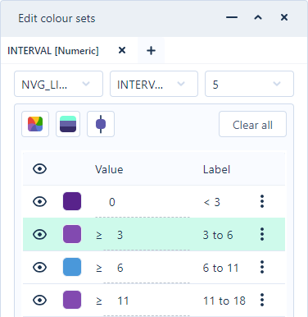This screenshot has height=317, width=308.
Task: Hide the '6 to 11' colour class
Action: (40, 268)
